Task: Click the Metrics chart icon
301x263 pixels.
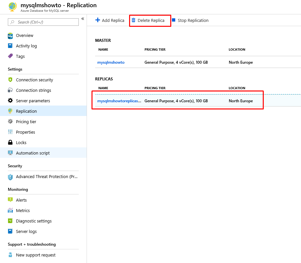Action: 10,210
